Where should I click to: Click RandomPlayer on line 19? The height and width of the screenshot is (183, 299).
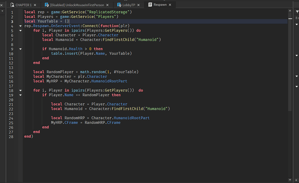(x=96, y=95)
